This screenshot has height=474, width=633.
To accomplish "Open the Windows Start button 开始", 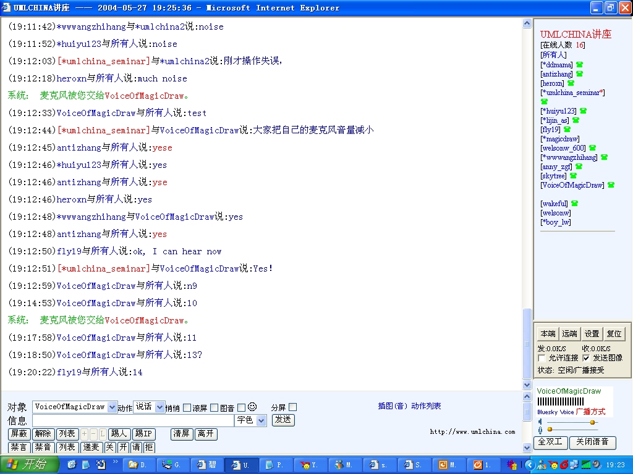I will tap(30, 465).
